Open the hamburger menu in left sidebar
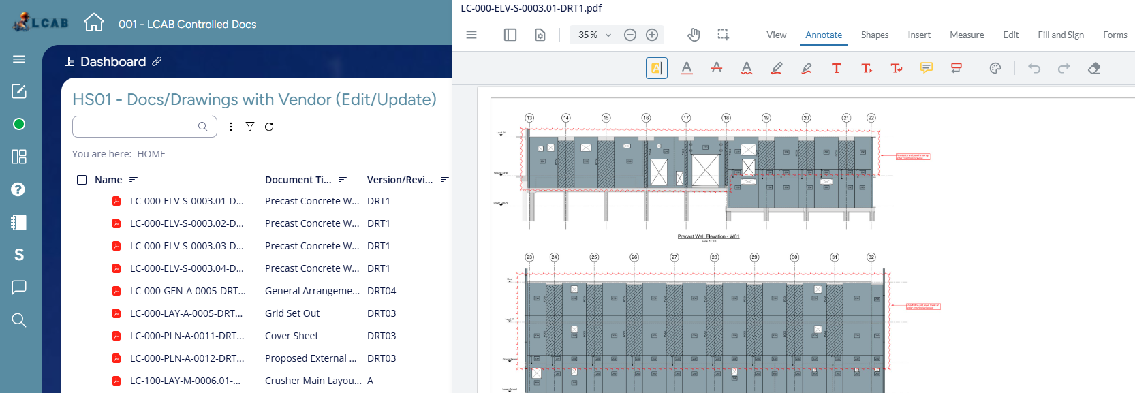This screenshot has width=1135, height=393. tap(19, 59)
